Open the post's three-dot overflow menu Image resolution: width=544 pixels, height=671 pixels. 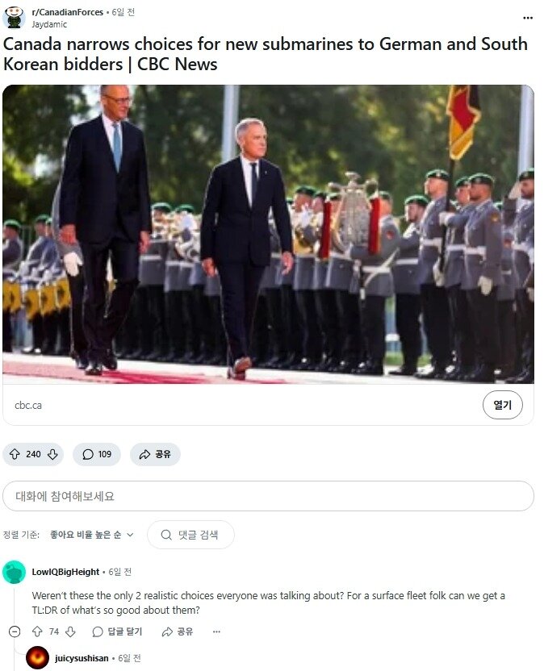pyautogui.click(x=528, y=18)
